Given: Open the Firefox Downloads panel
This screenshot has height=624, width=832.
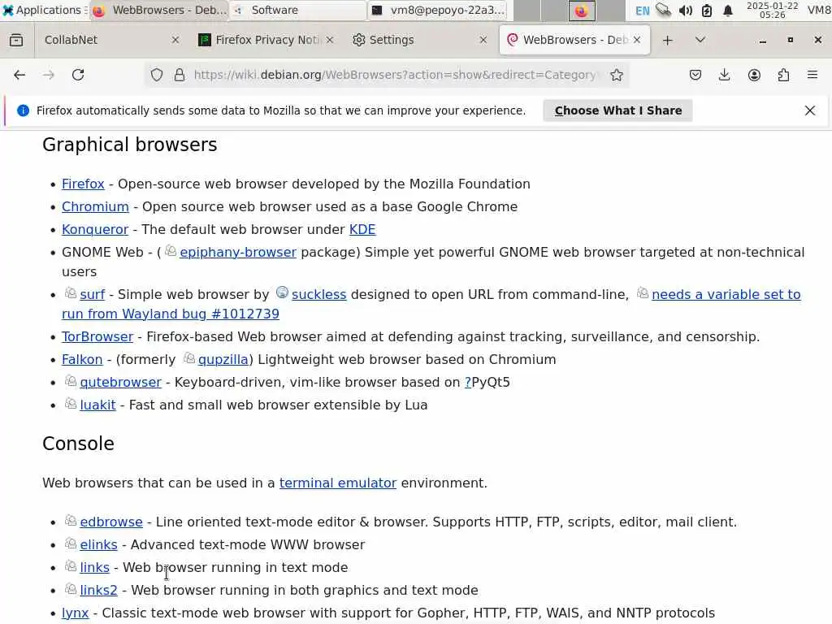Looking at the screenshot, I should click(x=725, y=75).
